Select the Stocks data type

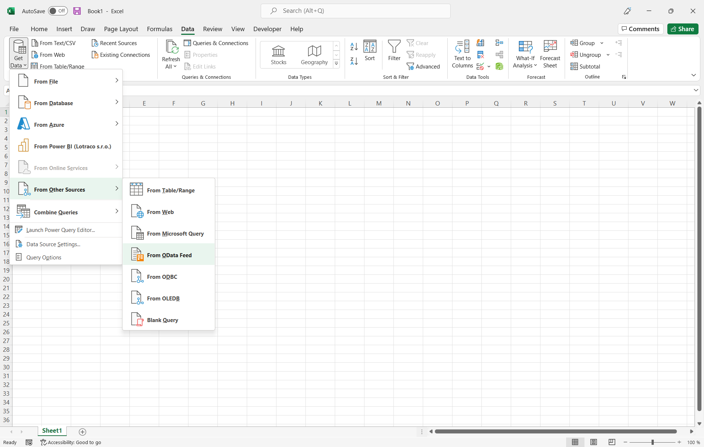[278, 54]
